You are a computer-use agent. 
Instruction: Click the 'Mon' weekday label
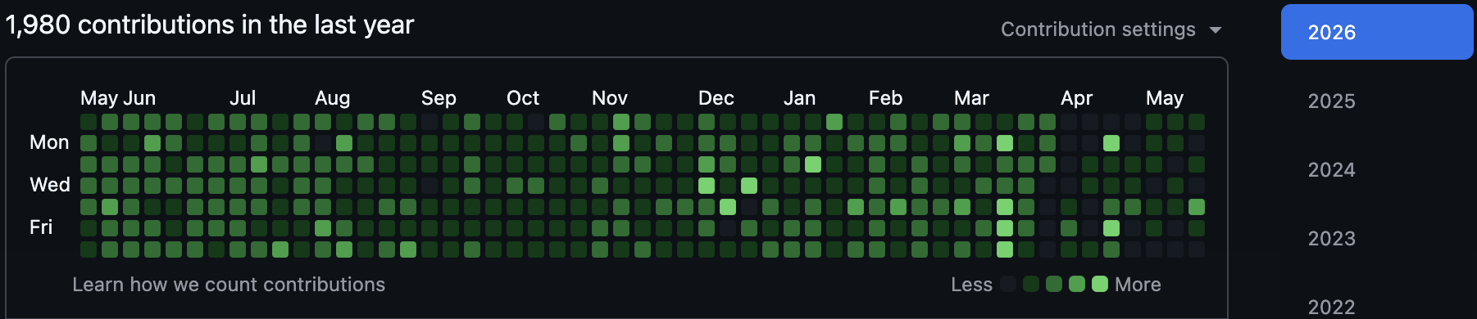49,142
